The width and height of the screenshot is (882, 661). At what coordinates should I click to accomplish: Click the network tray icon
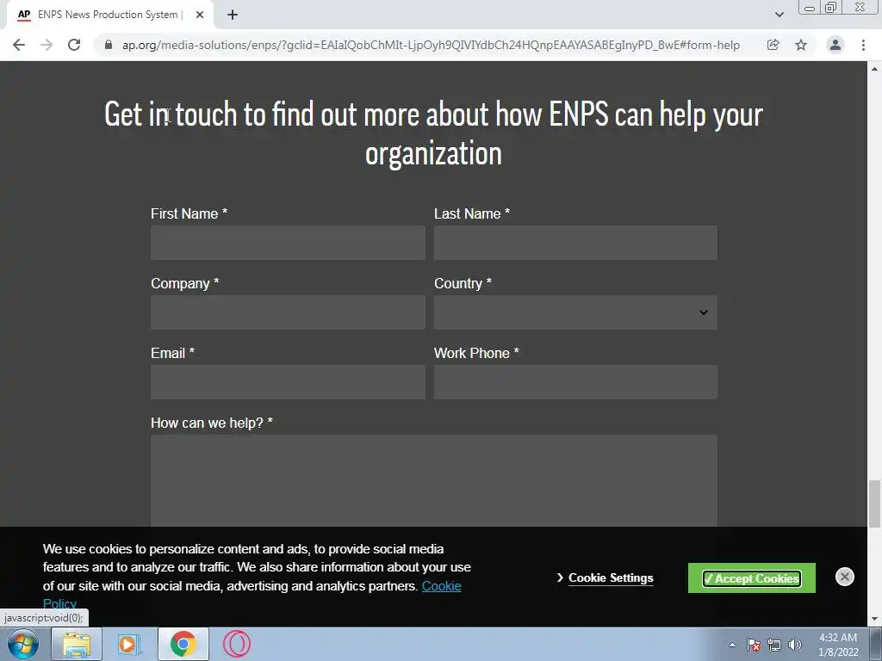click(x=774, y=645)
